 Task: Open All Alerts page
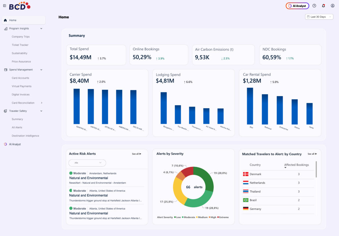click(17, 127)
